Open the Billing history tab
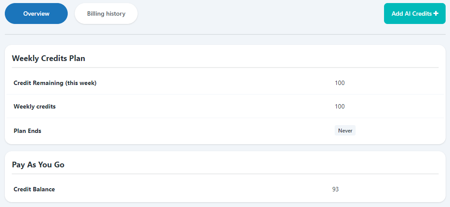The image size is (450, 207). click(106, 14)
